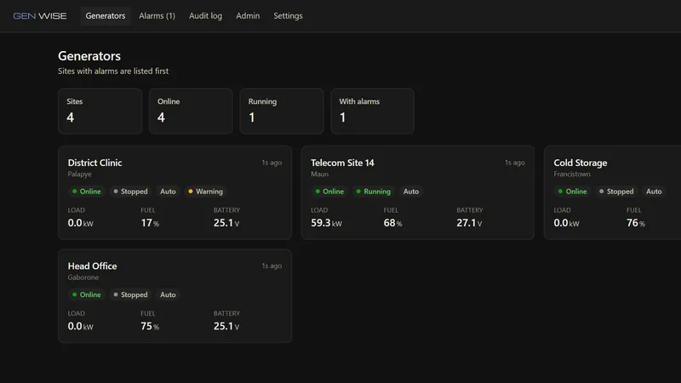
Task: Click Telecom Site 14's 1s ago timestamp
Action: (x=515, y=163)
